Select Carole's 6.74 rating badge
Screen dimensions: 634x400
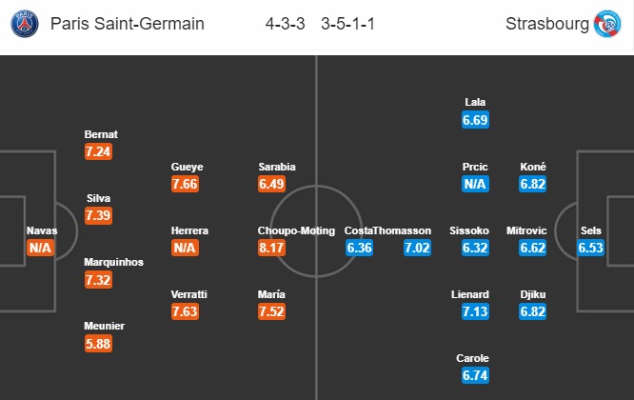click(476, 375)
